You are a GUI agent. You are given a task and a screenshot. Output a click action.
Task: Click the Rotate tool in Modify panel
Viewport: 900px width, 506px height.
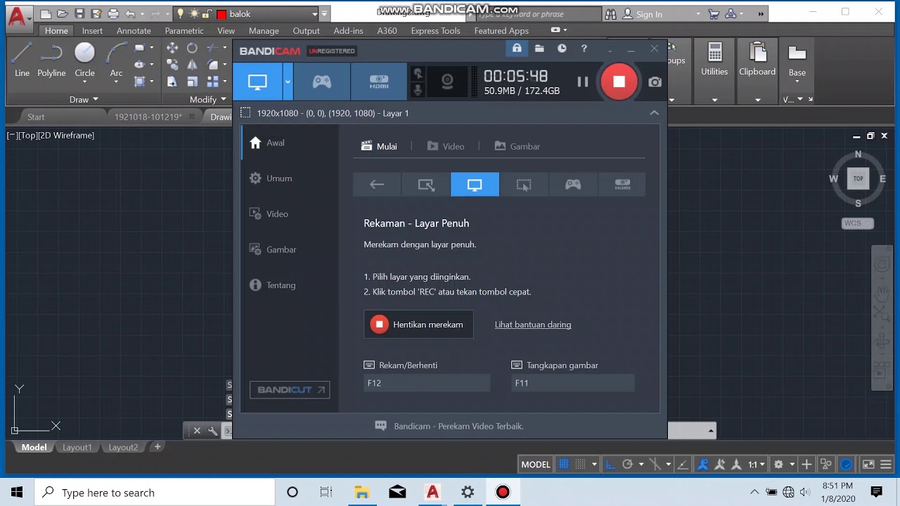[192, 48]
